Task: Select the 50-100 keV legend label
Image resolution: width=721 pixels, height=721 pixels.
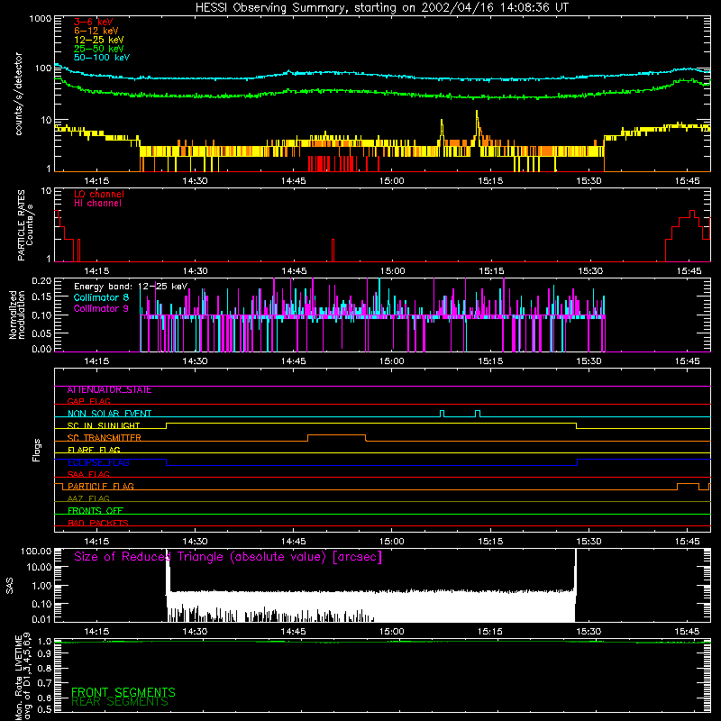Action: [x=102, y=57]
